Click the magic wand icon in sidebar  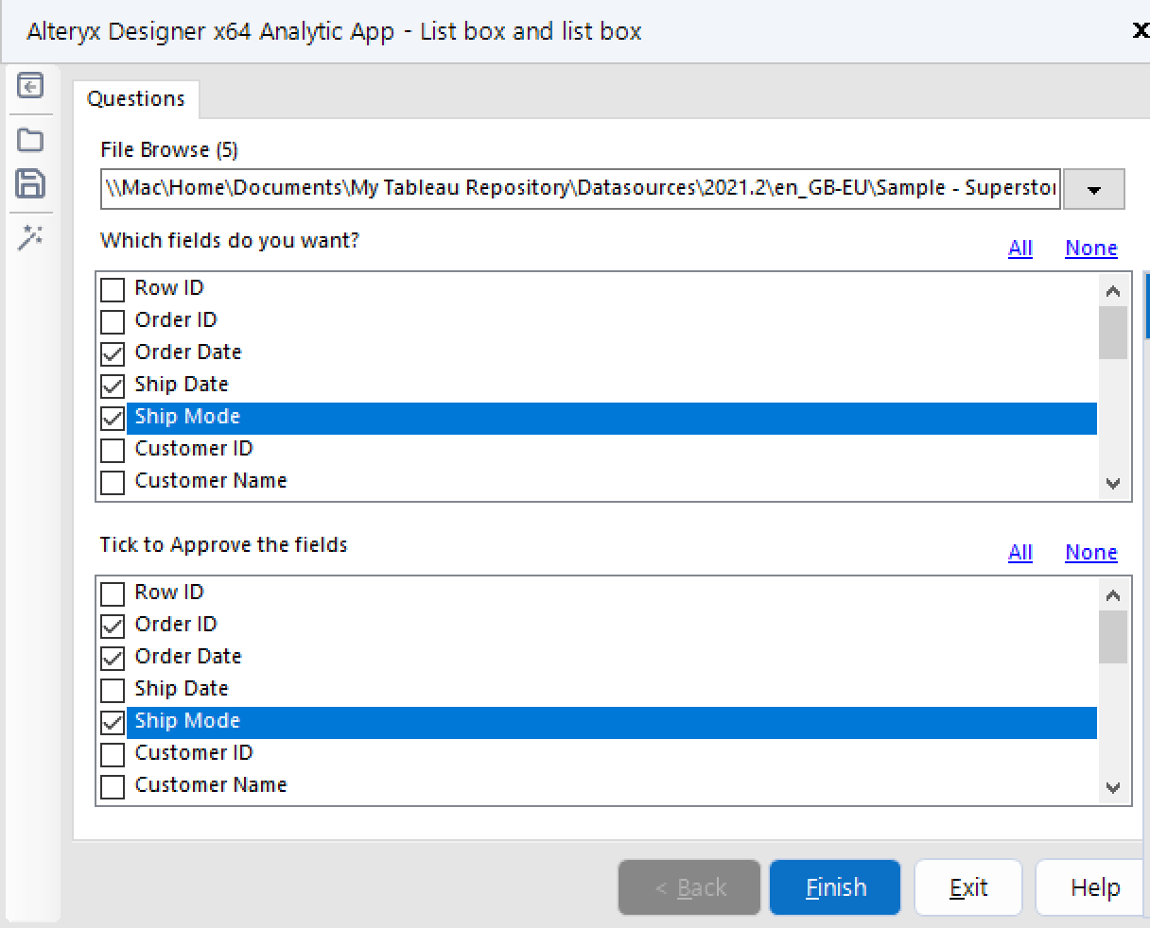coord(30,238)
